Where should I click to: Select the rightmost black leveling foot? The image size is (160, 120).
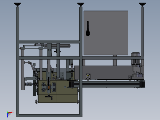[x=142, y=5]
